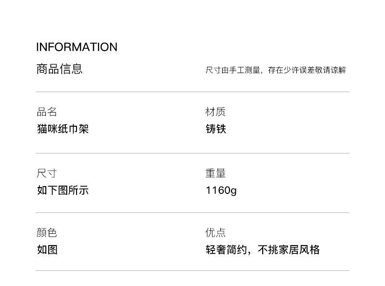Select the 轻奢简约 advantage text

click(226, 249)
